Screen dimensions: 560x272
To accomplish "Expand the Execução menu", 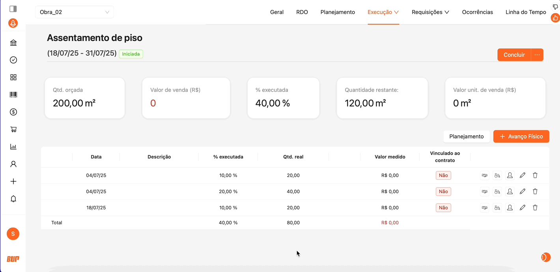I will [x=383, y=12].
